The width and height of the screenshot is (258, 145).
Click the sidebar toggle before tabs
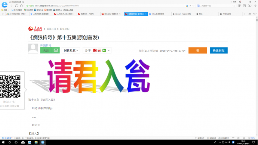click(x=3, y=14)
